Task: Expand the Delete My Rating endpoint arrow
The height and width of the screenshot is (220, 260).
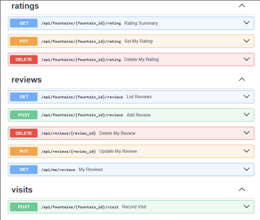Action: [x=247, y=59]
